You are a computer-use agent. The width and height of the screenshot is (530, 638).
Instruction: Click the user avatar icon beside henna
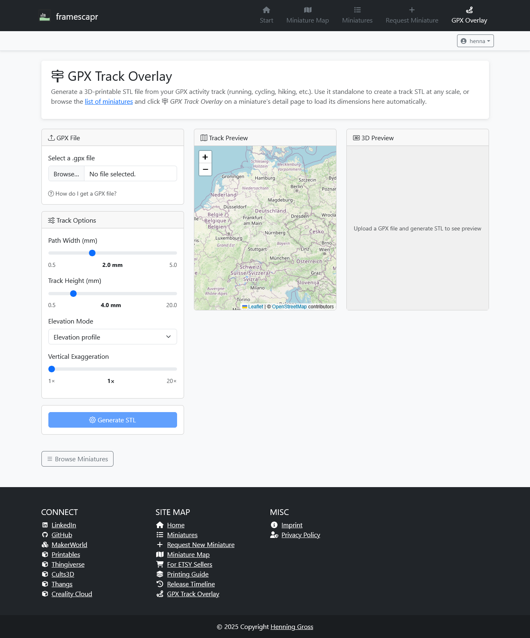point(464,41)
